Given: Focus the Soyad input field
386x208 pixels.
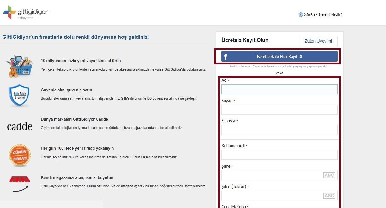Looking at the screenshot, I should (280, 110).
